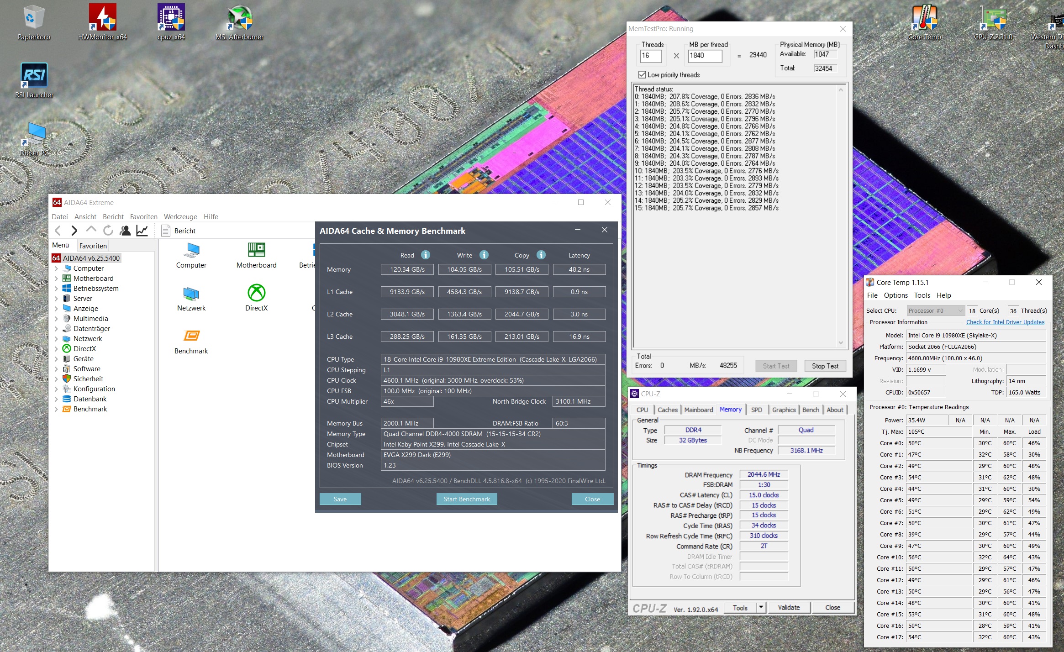Screen dimensions: 1064x652
Task: Click Start Benchmark button in AIDA64 Cache & Memory
Action: click(x=466, y=499)
